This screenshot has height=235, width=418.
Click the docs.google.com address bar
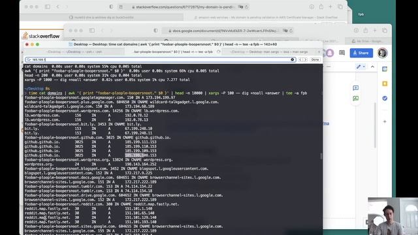tap(228, 31)
